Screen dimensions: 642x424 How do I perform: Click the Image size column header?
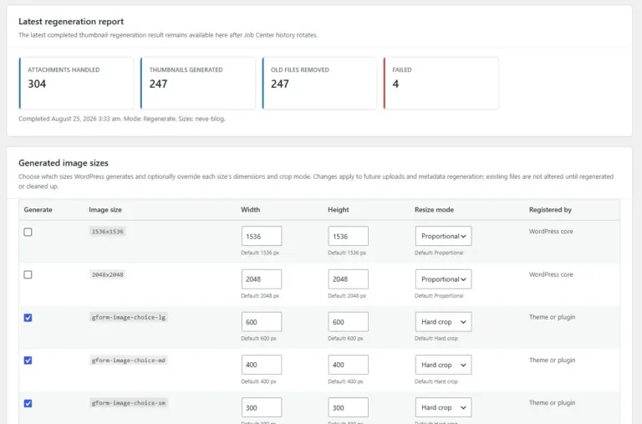pos(105,209)
